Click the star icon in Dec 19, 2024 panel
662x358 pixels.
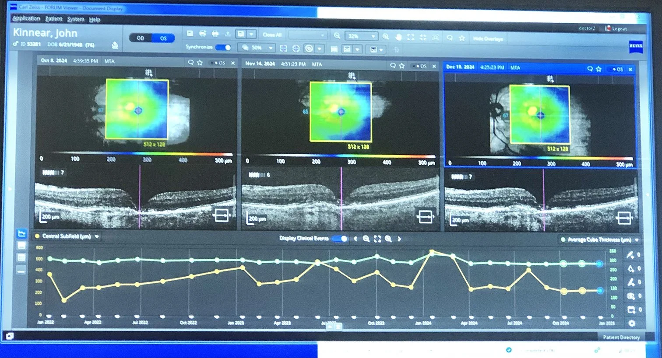(599, 69)
